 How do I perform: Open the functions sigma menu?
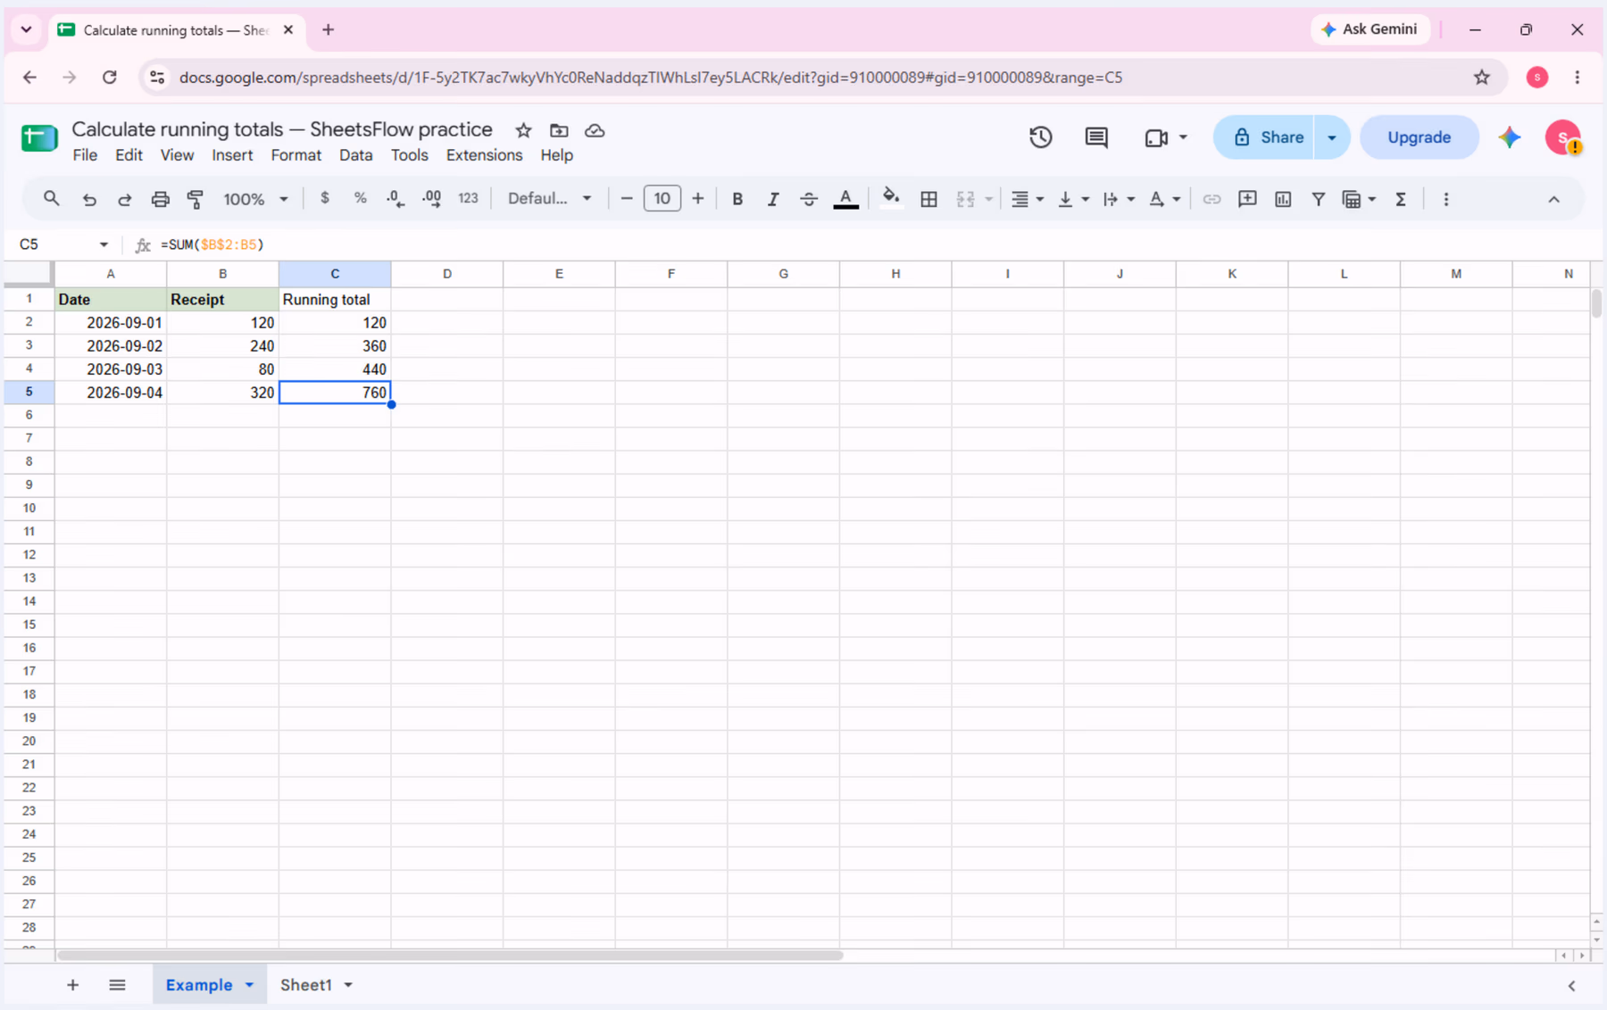point(1401,199)
